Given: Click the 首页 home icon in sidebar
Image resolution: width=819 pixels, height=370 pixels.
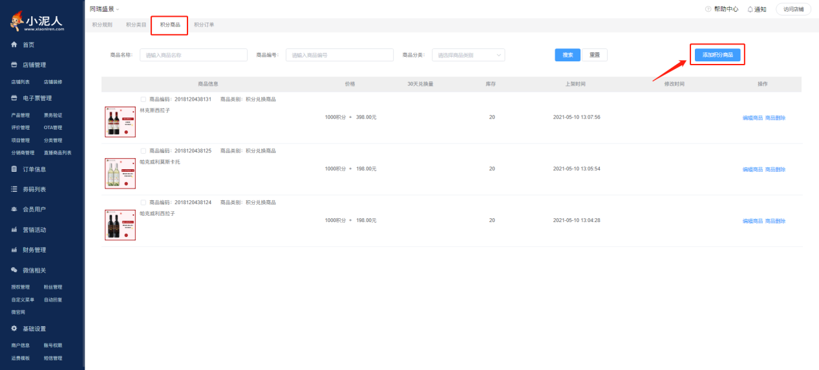Looking at the screenshot, I should pyautogui.click(x=14, y=45).
